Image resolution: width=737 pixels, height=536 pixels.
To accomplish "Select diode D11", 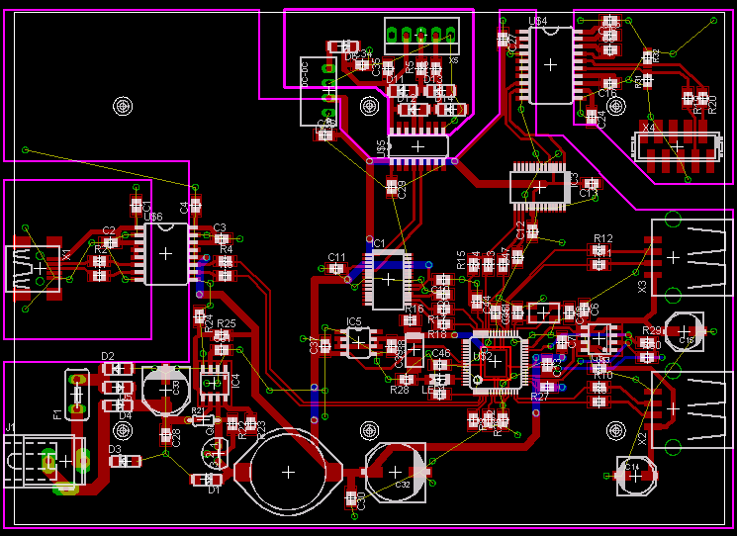I will point(402,91).
